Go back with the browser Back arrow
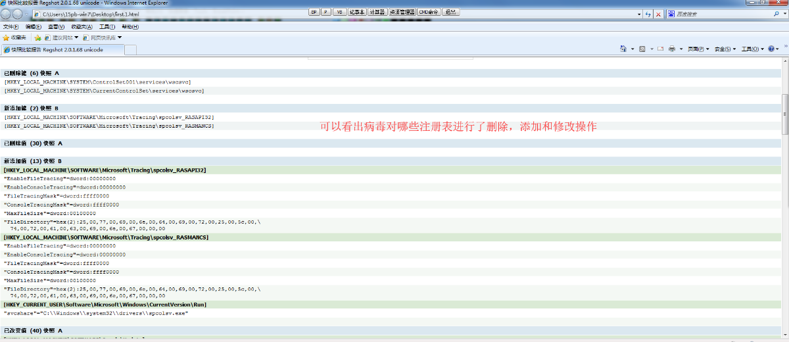The width and height of the screenshot is (789, 342). pyautogui.click(x=6, y=14)
